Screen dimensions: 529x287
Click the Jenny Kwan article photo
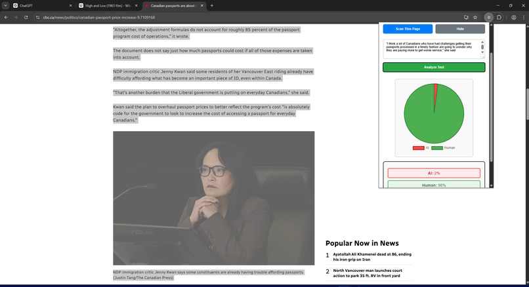pos(213,198)
